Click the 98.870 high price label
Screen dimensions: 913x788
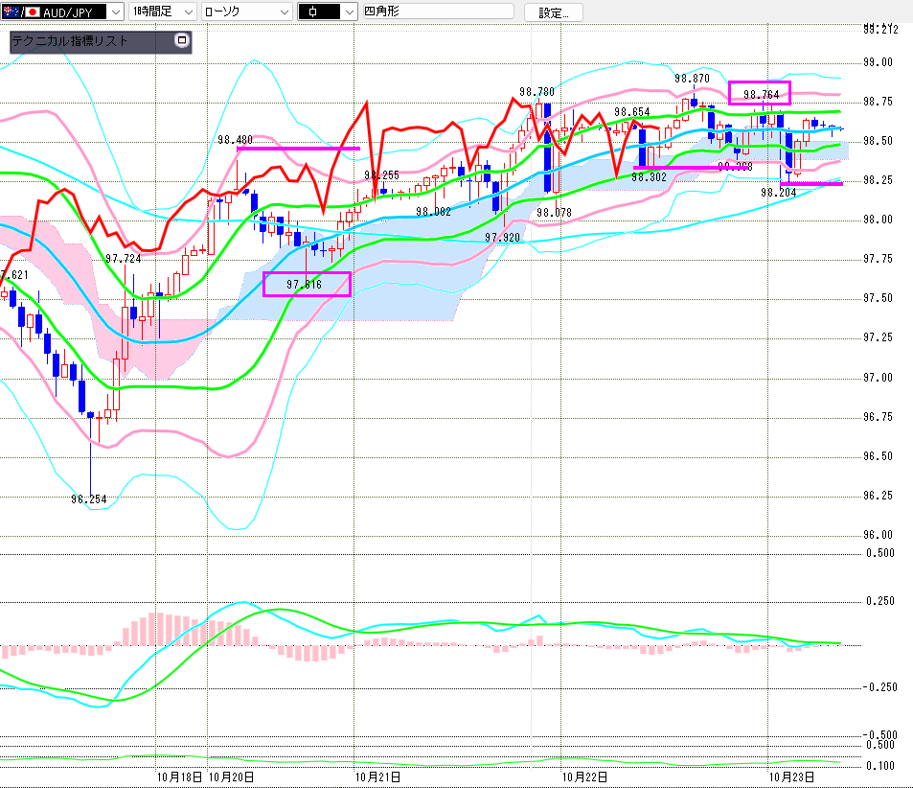point(692,79)
